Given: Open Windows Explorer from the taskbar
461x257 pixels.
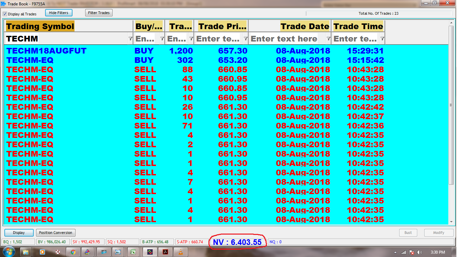Looking at the screenshot, I should [26, 252].
